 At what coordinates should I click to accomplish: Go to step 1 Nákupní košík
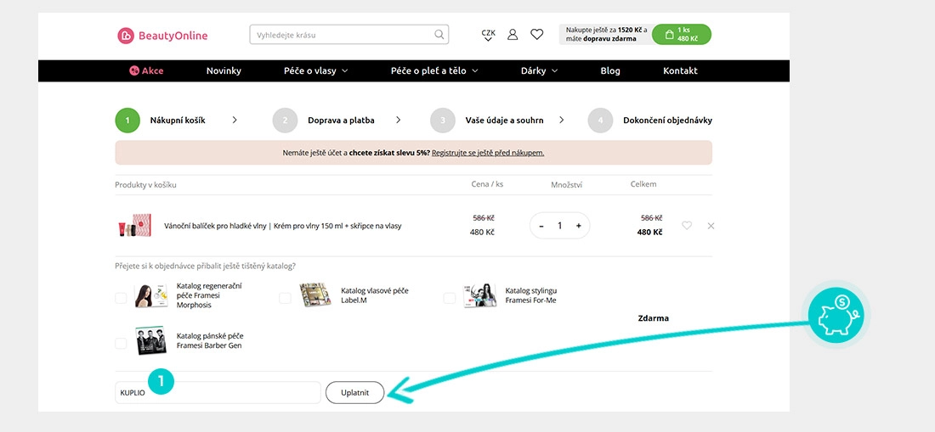click(161, 121)
